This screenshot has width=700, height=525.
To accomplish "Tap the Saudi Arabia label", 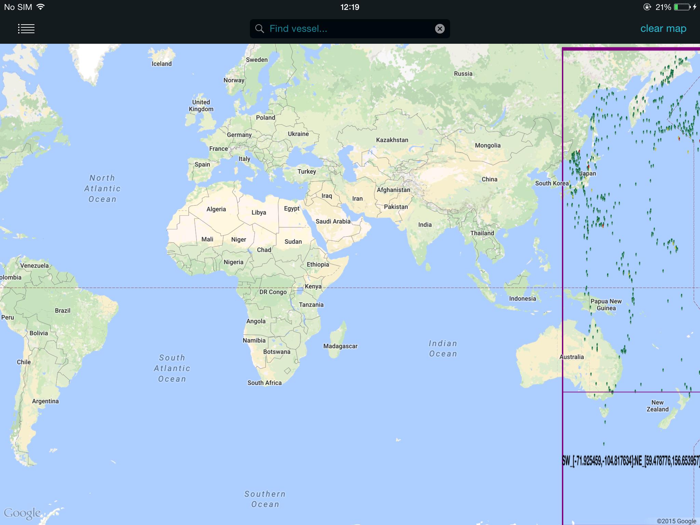I will [333, 221].
